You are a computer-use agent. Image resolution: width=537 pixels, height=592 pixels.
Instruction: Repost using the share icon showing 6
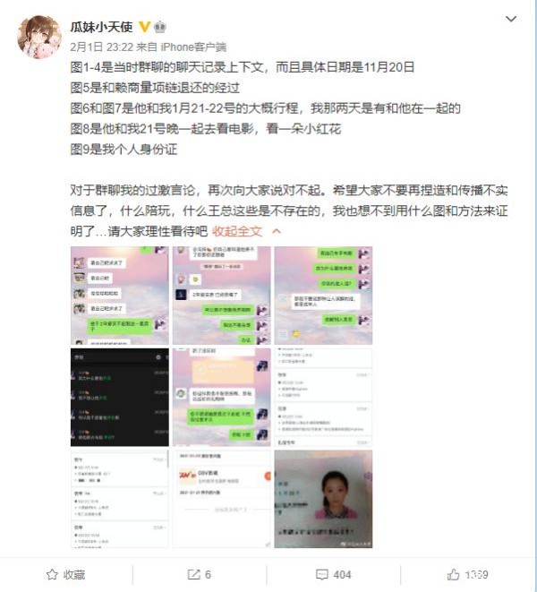[x=200, y=575]
